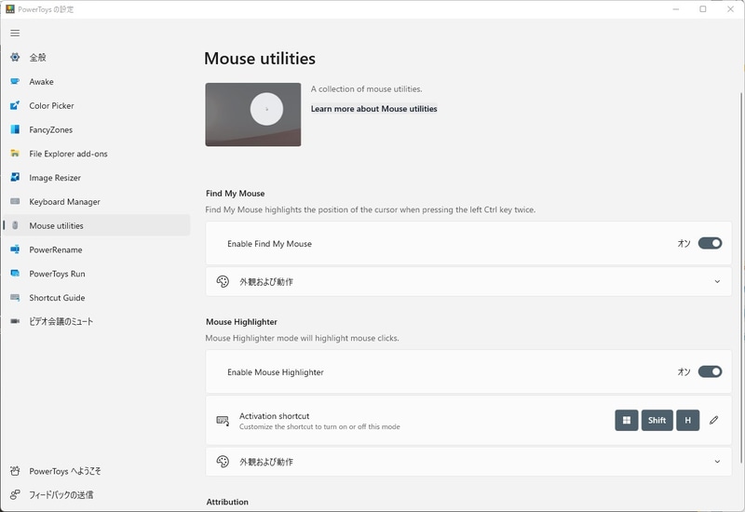Click the vertical scrollbar on the right
The width and height of the screenshot is (745, 512).
click(740, 277)
